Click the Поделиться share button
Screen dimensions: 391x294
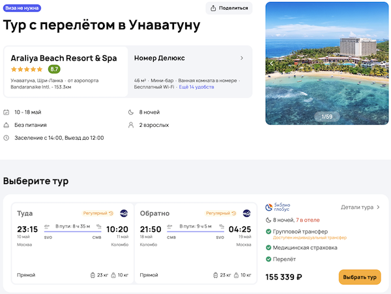[229, 8]
